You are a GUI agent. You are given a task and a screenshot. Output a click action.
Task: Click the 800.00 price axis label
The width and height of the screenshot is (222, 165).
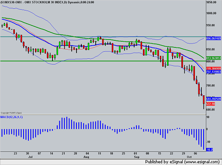click(211, 61)
